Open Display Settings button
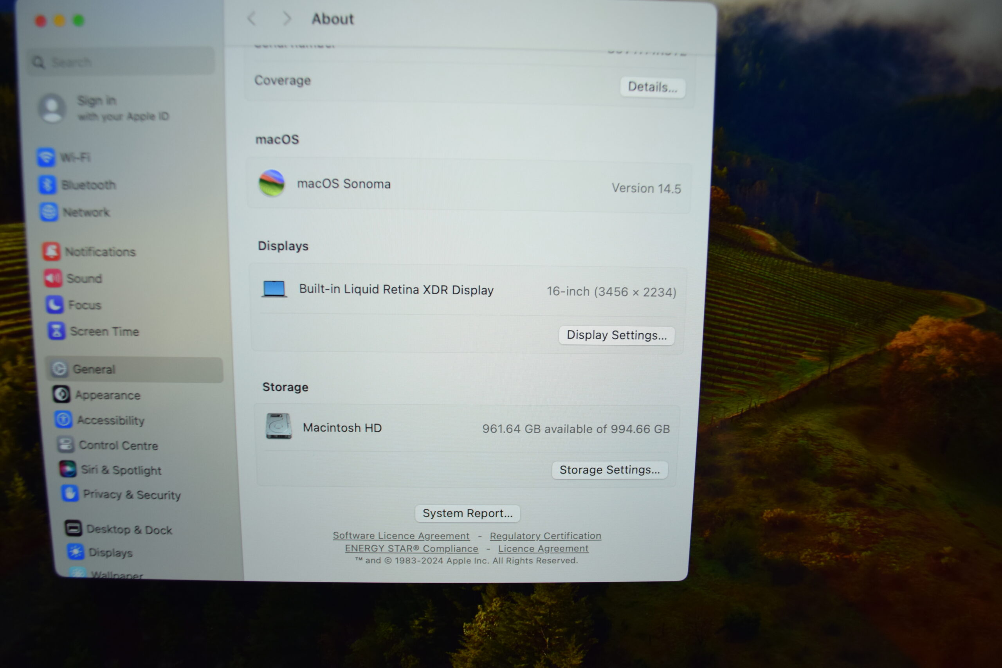 pos(616,335)
